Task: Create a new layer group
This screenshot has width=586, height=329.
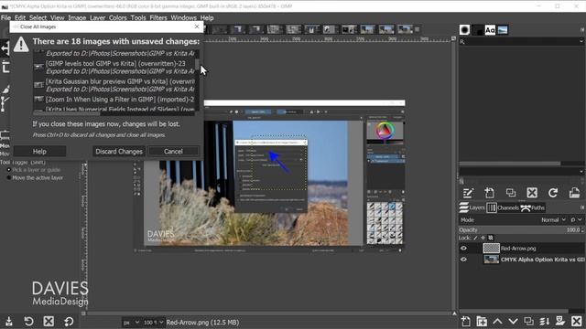Action: pos(482,321)
